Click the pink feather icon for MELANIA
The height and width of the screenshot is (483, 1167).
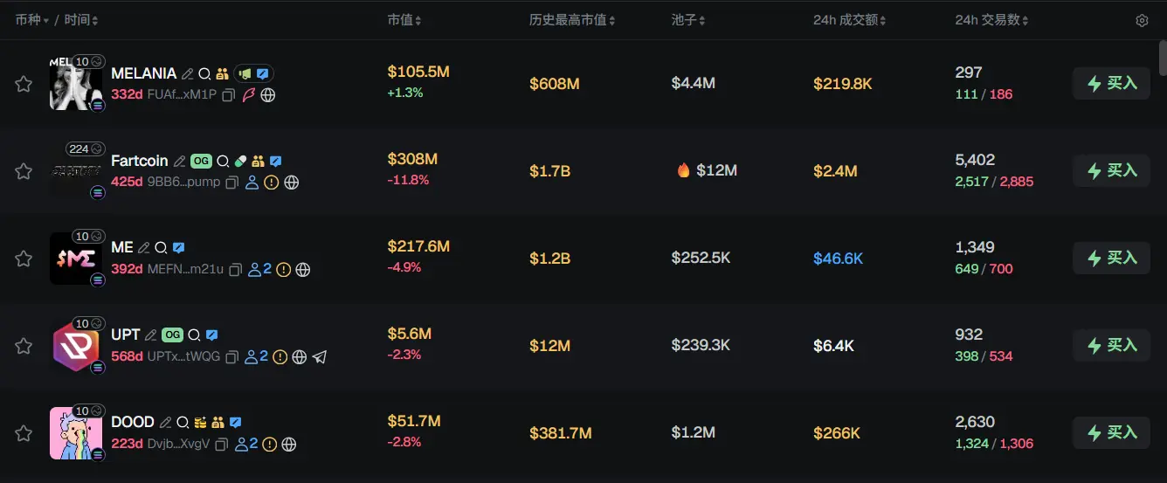coord(249,95)
